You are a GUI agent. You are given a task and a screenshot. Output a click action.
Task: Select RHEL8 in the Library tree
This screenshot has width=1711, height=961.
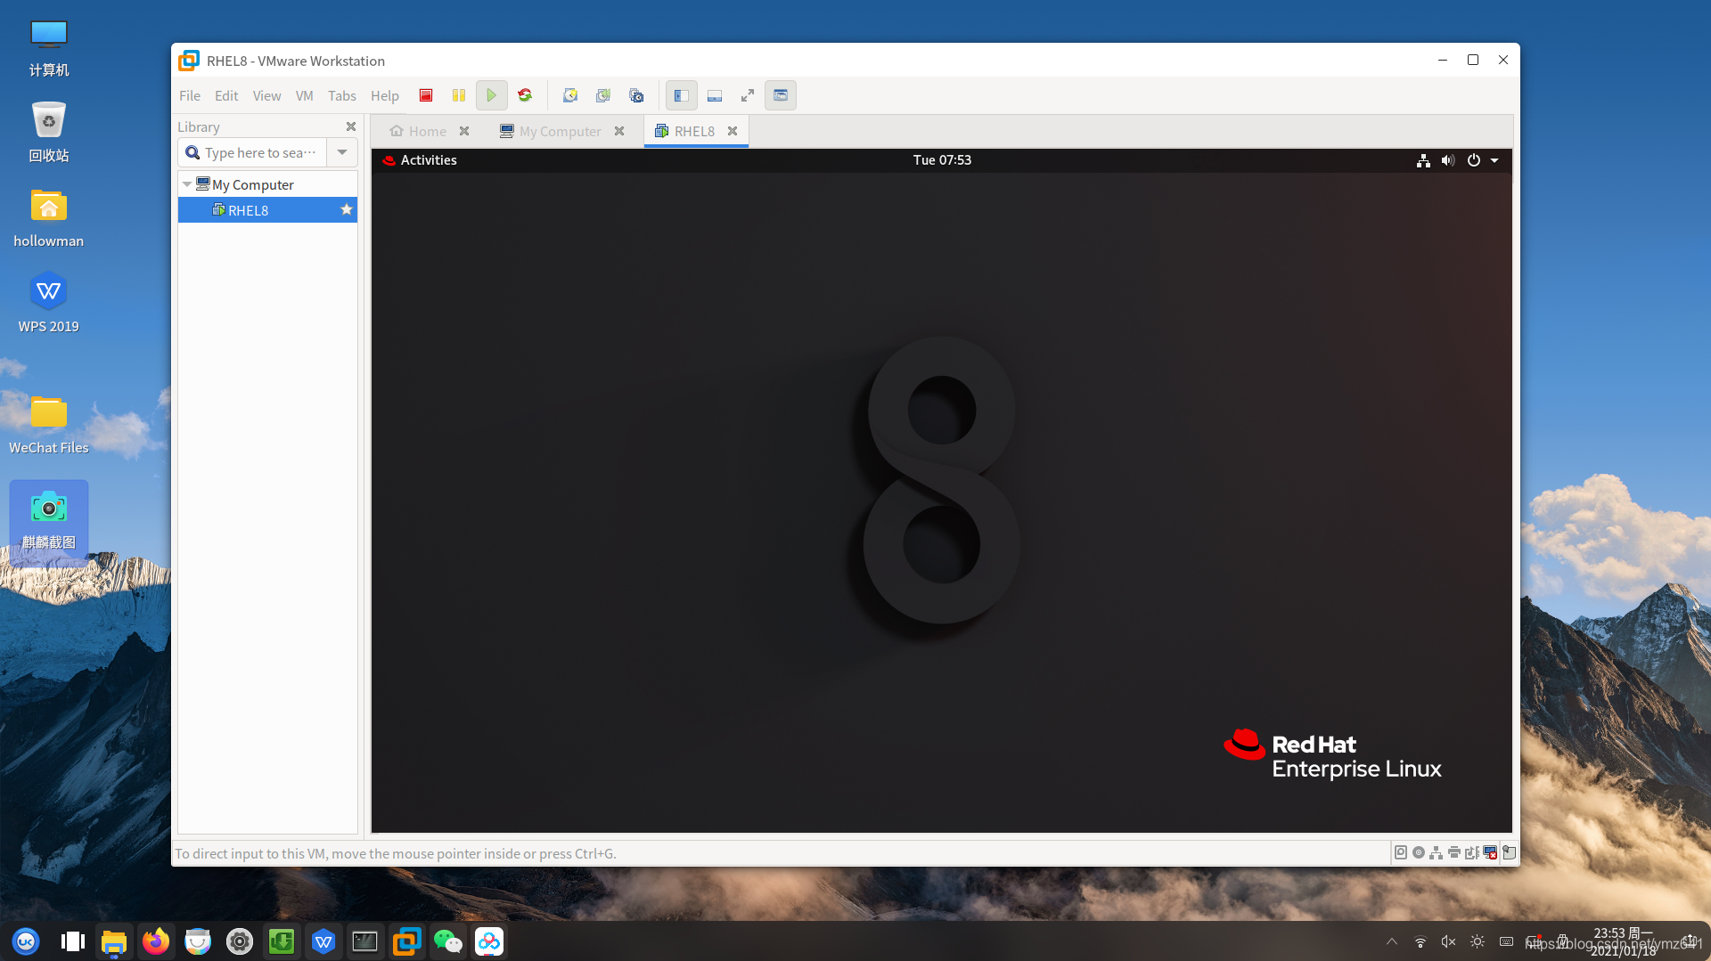[267, 210]
